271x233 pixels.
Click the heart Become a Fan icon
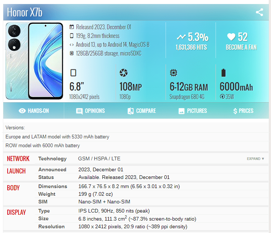point(231,37)
